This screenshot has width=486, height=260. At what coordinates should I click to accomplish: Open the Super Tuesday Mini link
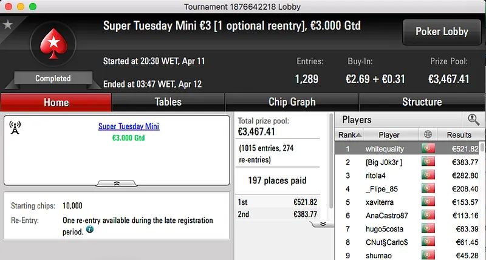[128, 127]
